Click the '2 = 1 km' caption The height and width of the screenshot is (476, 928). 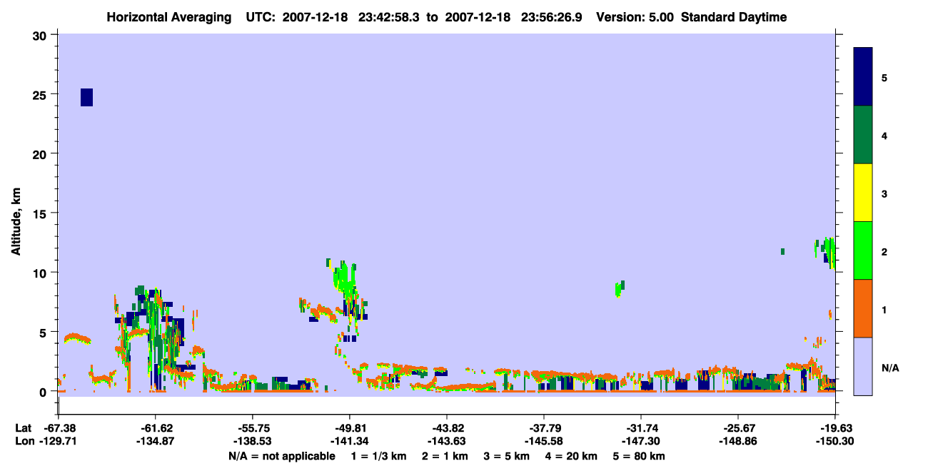[x=445, y=456]
